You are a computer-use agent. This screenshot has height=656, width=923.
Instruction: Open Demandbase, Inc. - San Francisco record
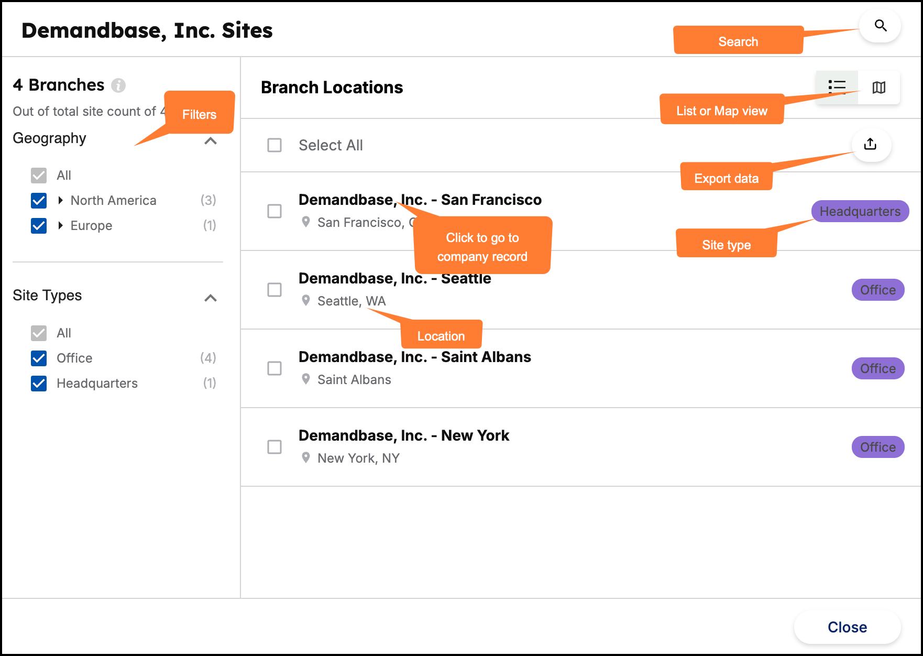pyautogui.click(x=420, y=200)
